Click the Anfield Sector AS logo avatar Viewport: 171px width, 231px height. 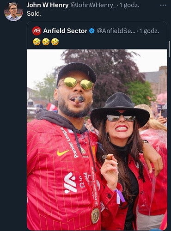(x=37, y=31)
